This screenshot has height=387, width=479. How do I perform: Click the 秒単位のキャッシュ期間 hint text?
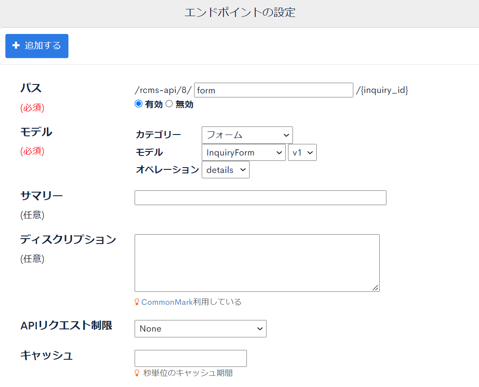click(x=188, y=373)
